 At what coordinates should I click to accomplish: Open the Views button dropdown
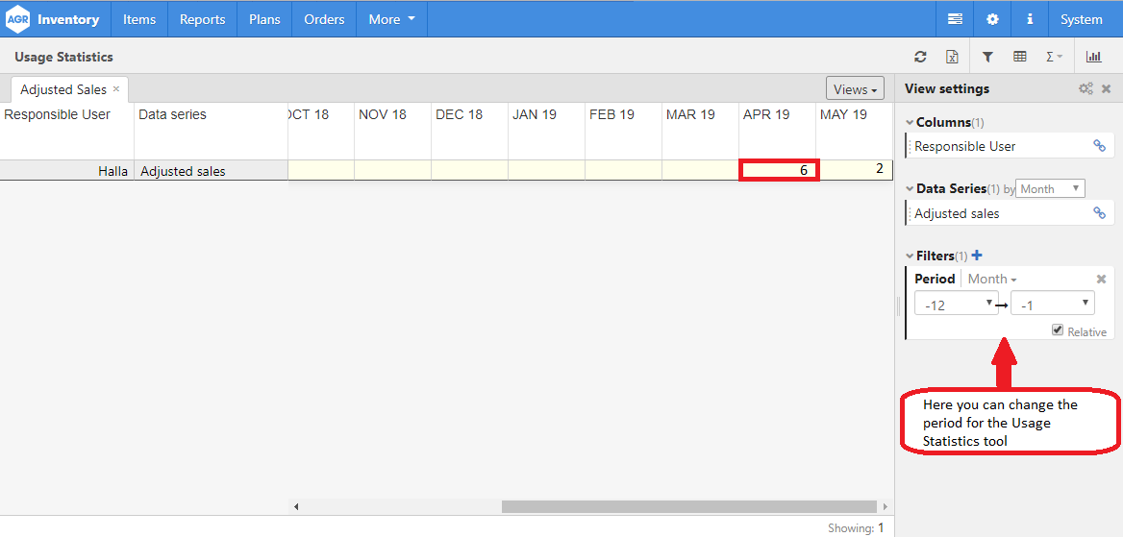855,89
